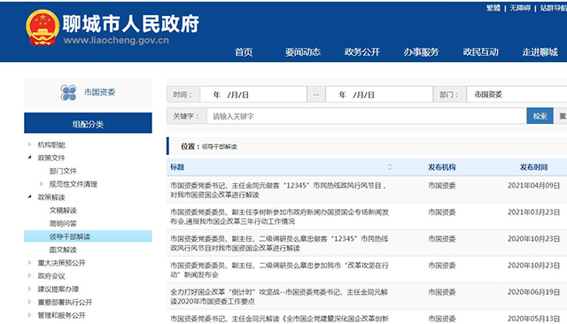
Task: Expand the 管理和服务公开 node
Action: (x=29, y=315)
